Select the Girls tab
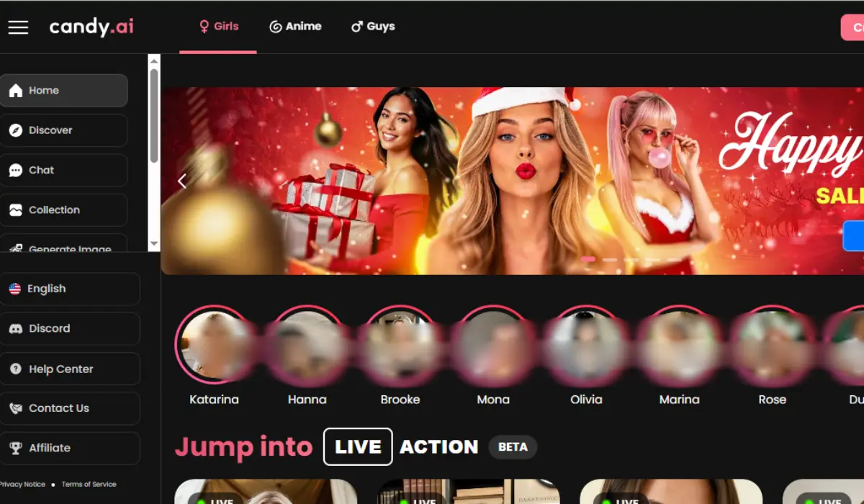This screenshot has height=504, width=864. (218, 27)
